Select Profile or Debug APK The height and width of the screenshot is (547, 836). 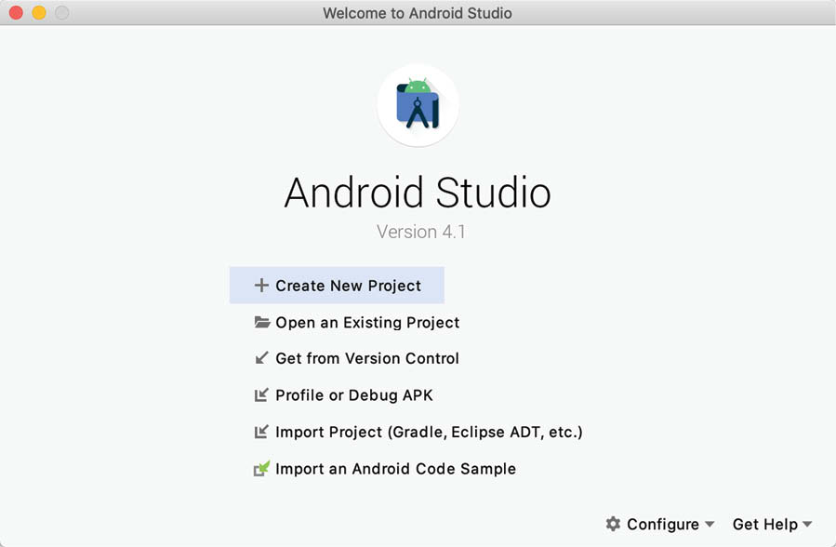click(354, 395)
